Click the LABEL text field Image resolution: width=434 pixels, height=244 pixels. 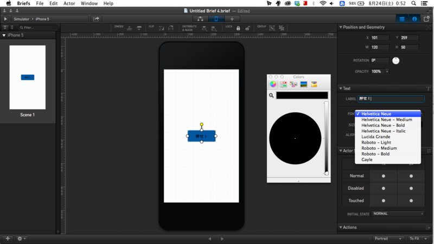[391, 99]
